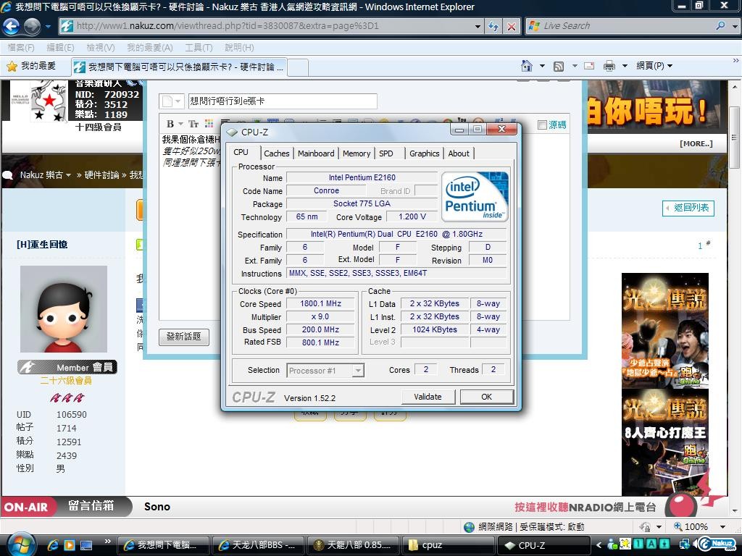Click the printer icon in IE toolbar
Screen dimensions: 742x556
point(609,66)
